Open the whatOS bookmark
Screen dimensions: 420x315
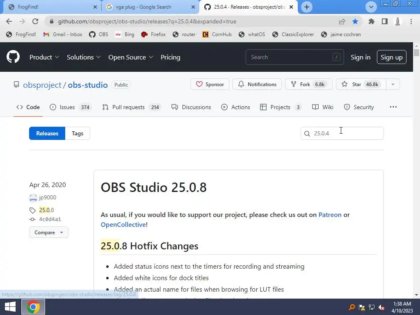coord(252,34)
